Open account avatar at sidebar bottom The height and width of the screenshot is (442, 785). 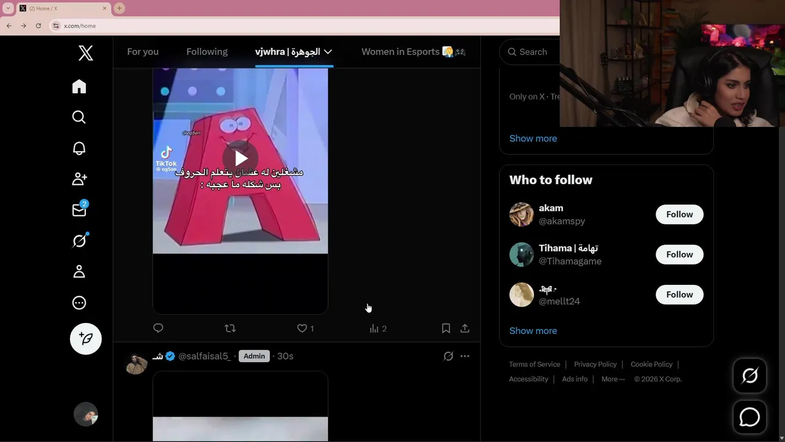86,414
